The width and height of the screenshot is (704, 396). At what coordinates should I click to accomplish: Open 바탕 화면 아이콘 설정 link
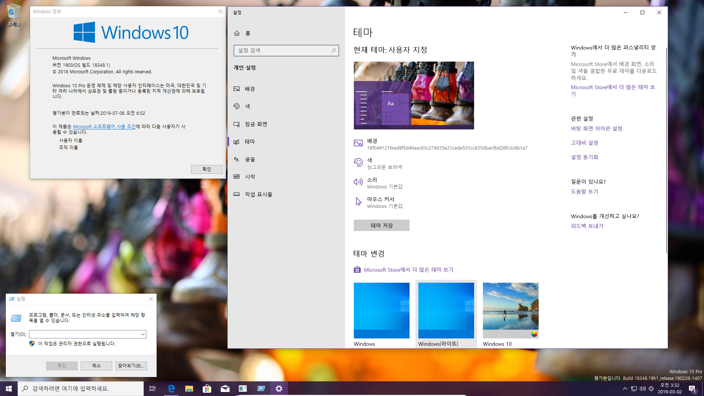[x=596, y=129]
